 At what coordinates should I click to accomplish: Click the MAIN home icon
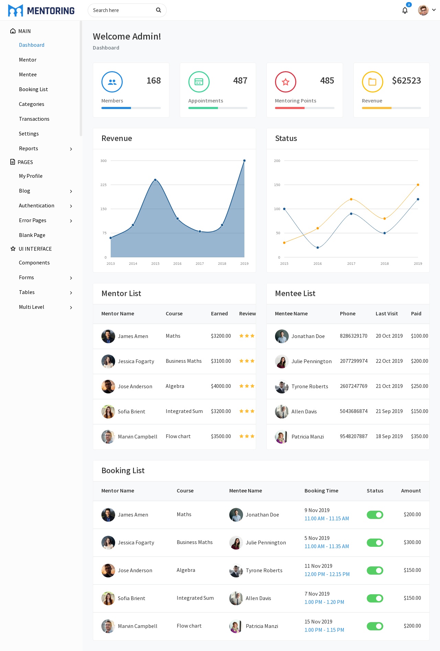tap(13, 31)
